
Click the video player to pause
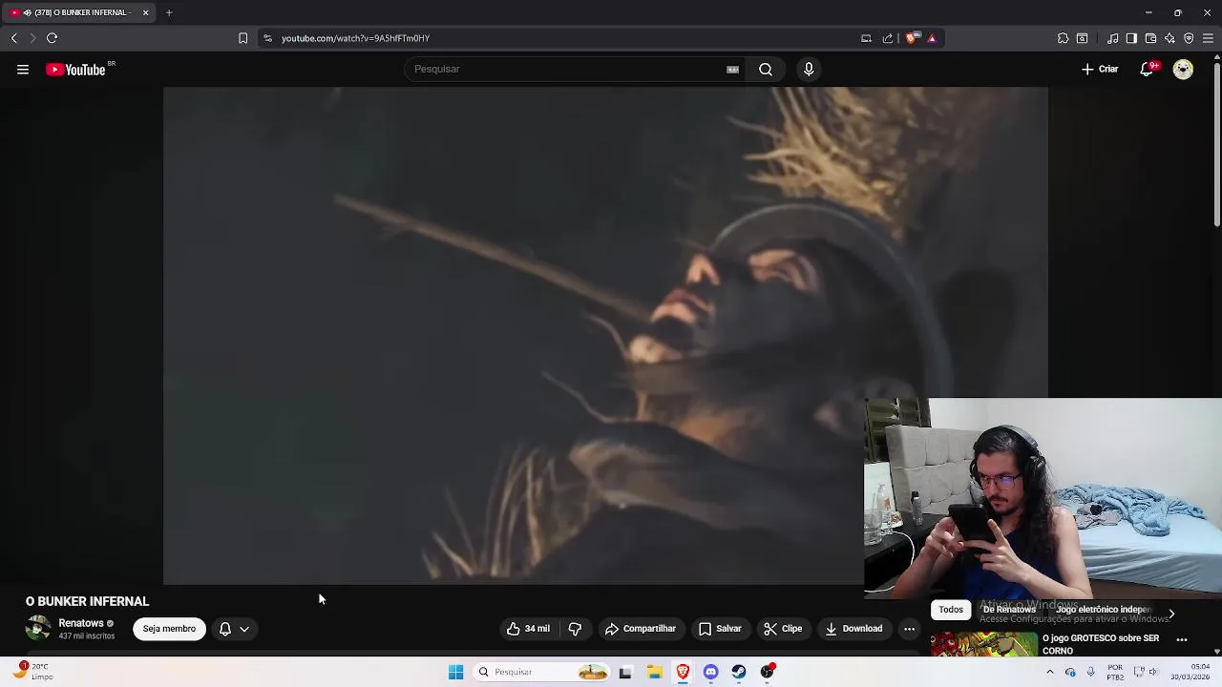[x=605, y=336]
